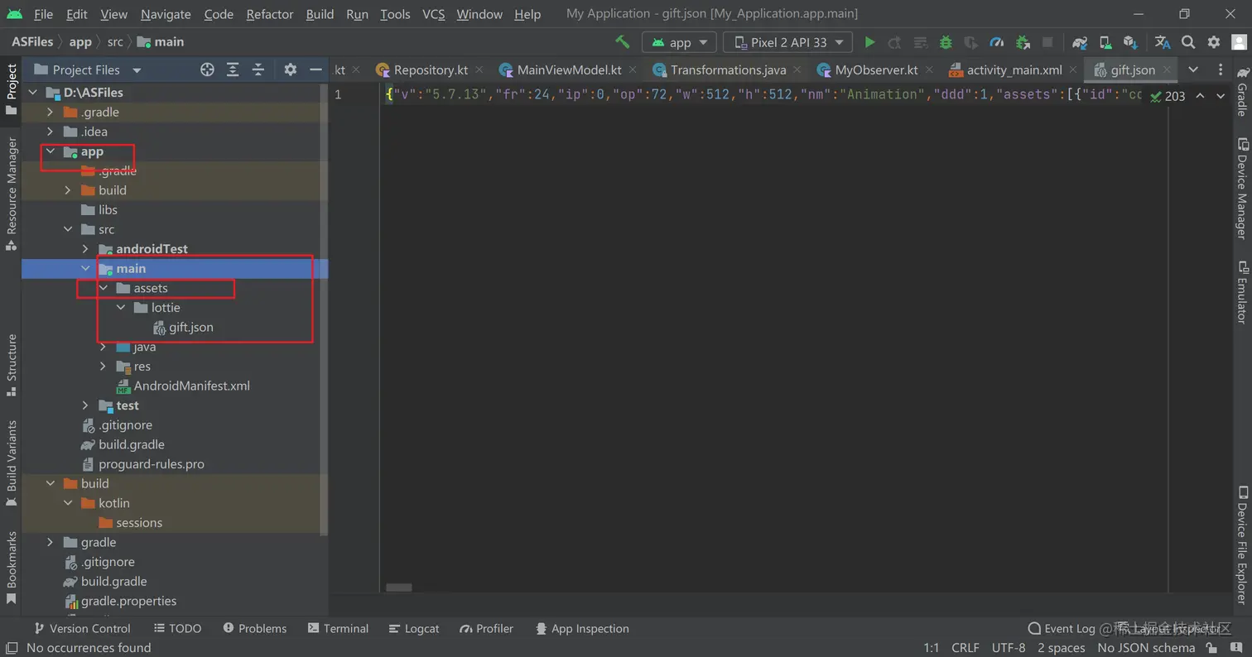Select opened file target icon in Project panel
Viewport: 1252px width, 657px height.
(x=208, y=70)
